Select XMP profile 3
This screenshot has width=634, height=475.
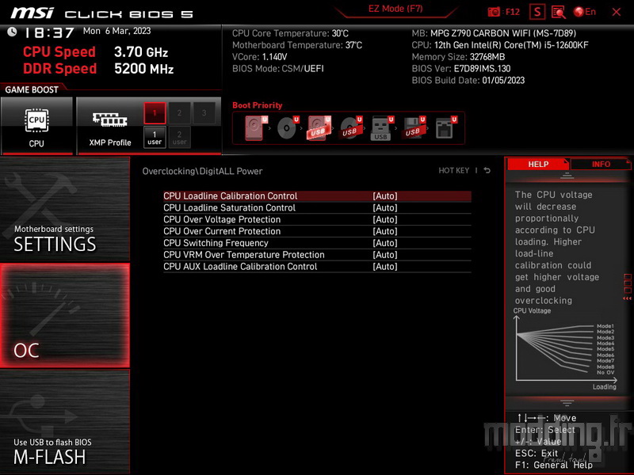[x=204, y=112]
